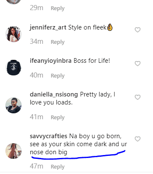Open jenniferz_art's profile picture
The width and height of the screenshot is (153, 174).
(13, 34)
